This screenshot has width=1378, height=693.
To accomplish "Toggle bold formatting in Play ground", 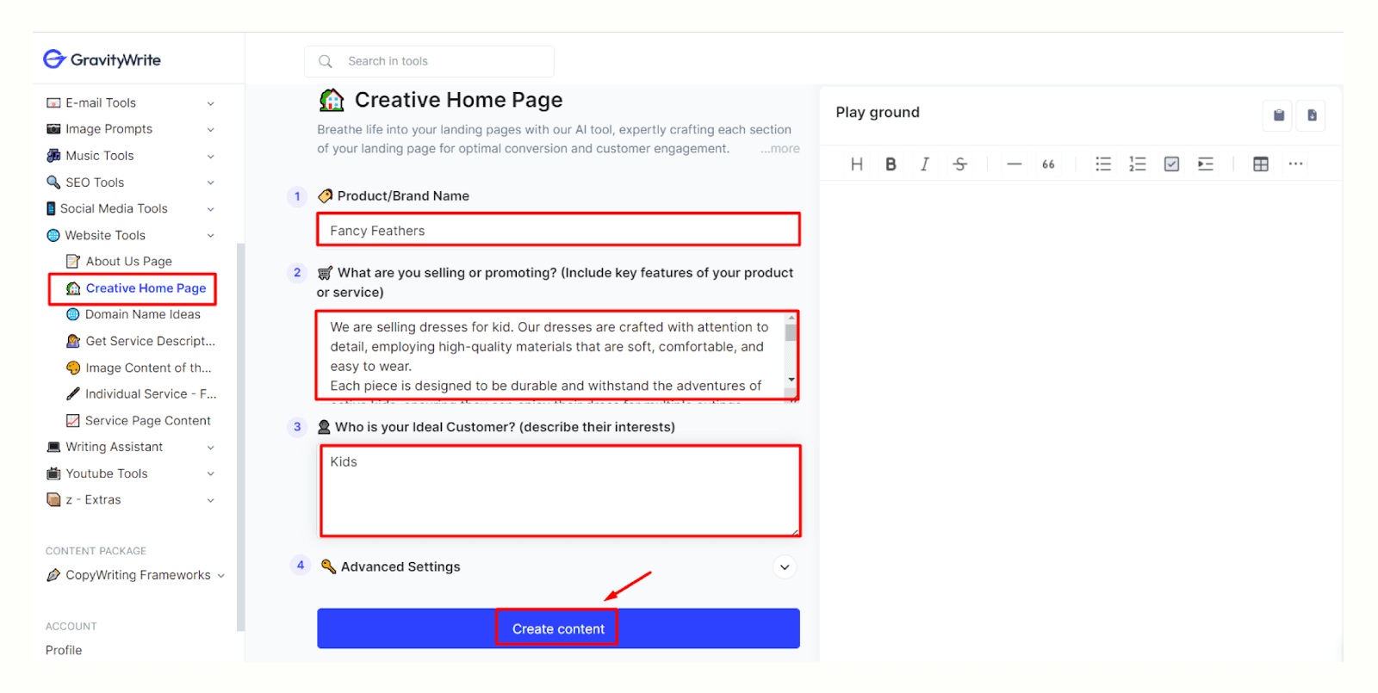I will coord(891,164).
